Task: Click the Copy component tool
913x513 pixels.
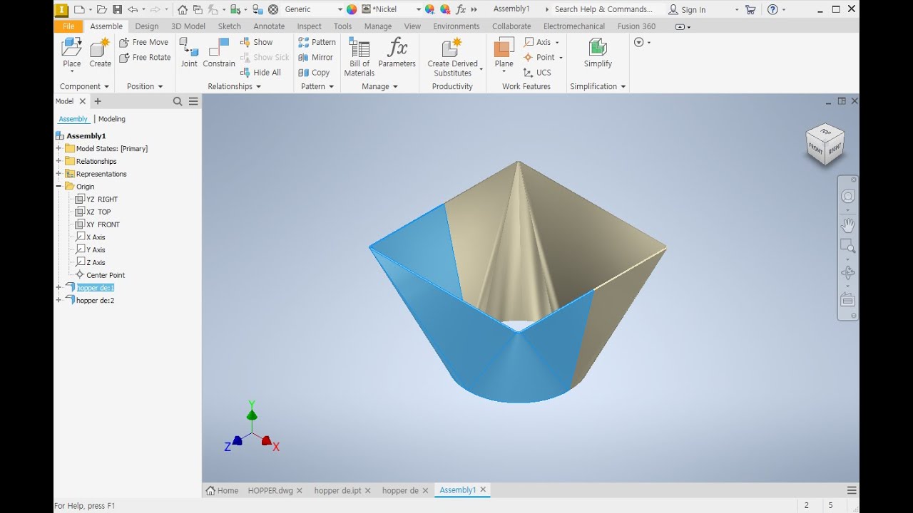Action: tap(314, 72)
